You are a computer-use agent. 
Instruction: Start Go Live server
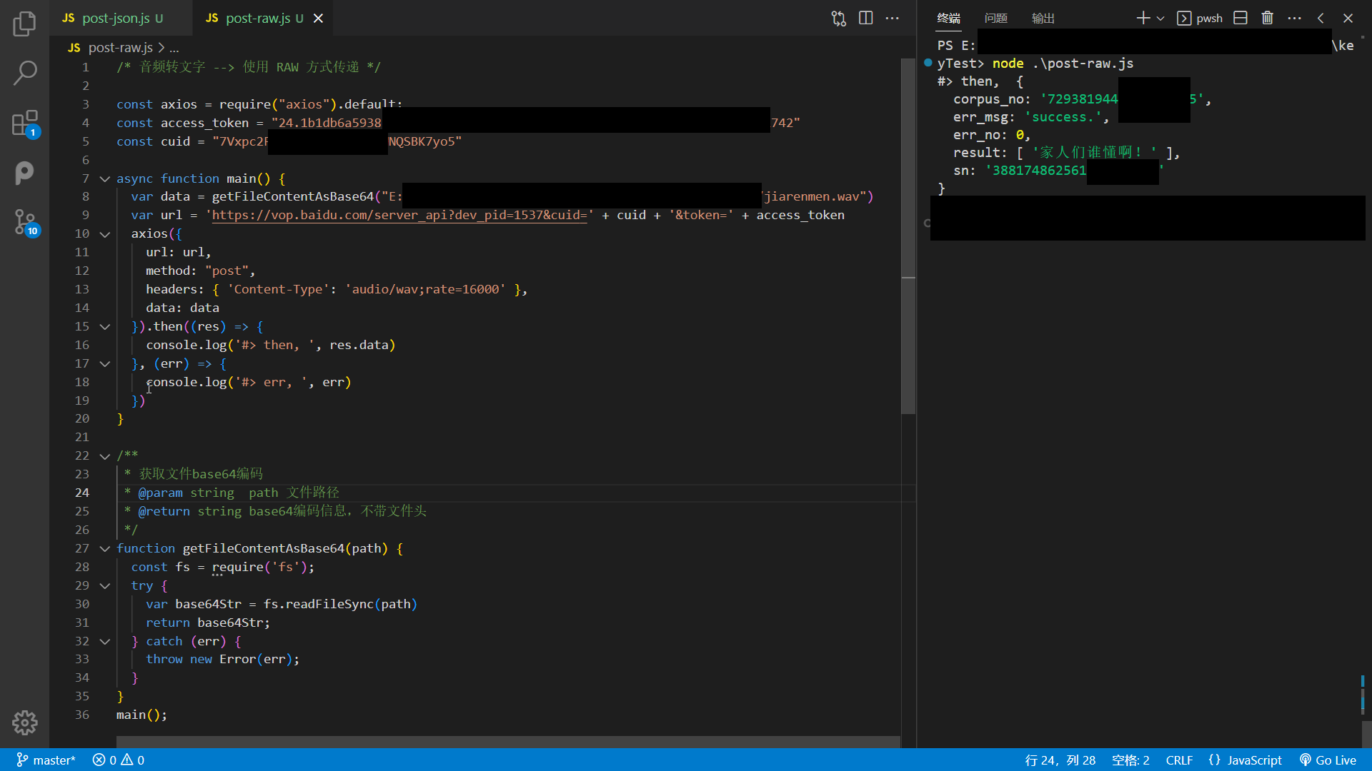pyautogui.click(x=1328, y=760)
